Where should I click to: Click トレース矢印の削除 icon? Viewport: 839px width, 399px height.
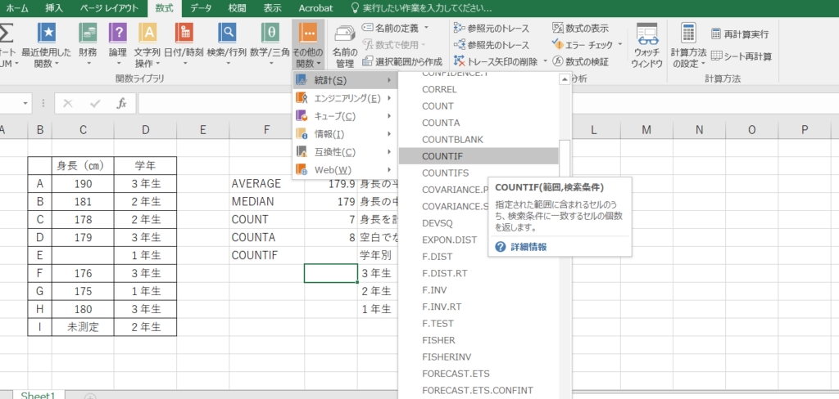pyautogui.click(x=459, y=62)
